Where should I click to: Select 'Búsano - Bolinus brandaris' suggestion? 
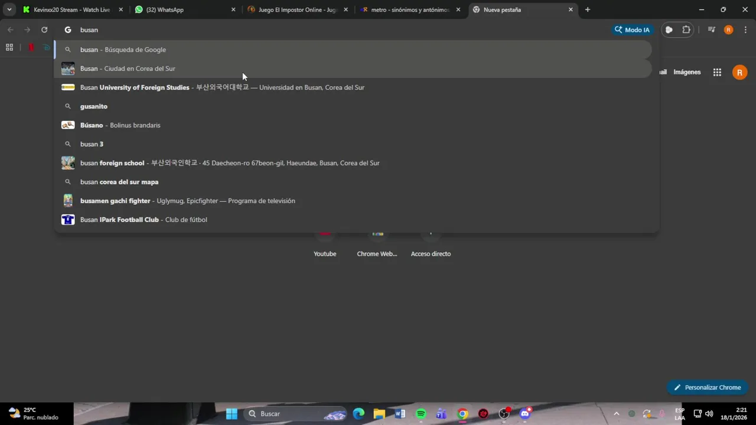coord(353,125)
